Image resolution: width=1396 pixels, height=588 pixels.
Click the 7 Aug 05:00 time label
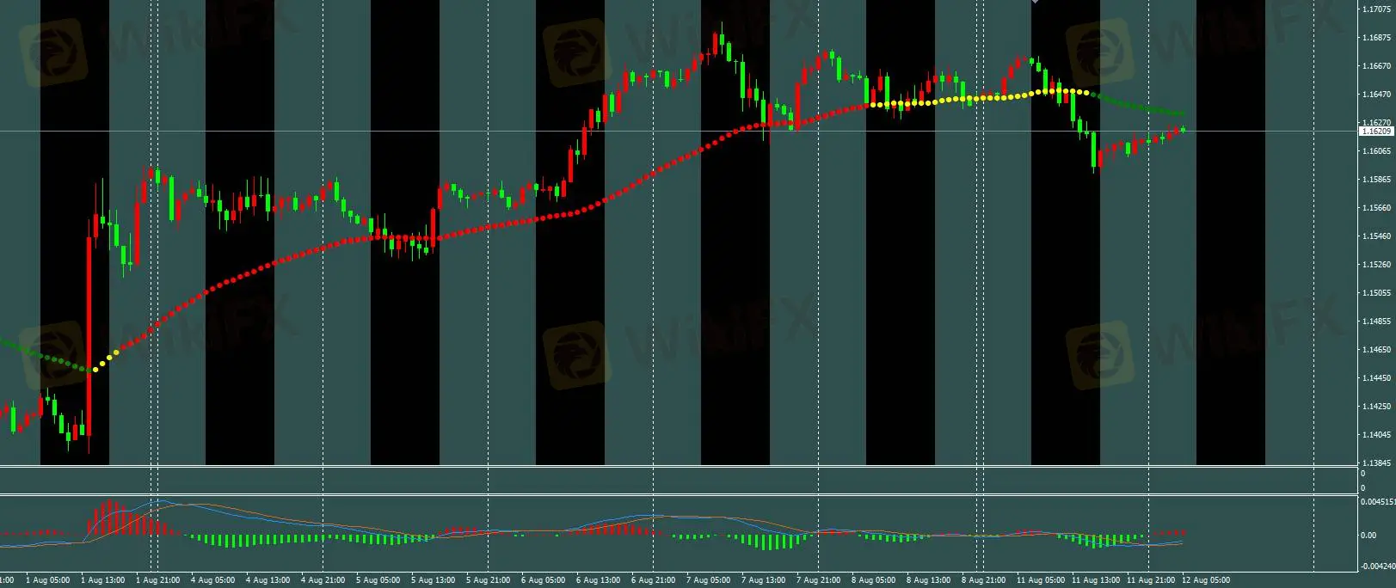pos(709,580)
